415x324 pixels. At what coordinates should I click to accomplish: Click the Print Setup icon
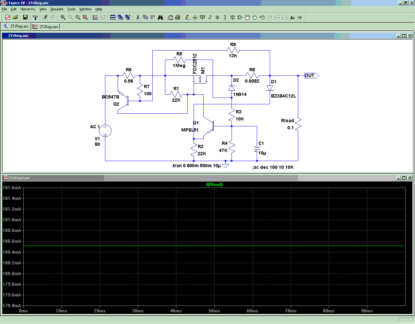(x=170, y=17)
